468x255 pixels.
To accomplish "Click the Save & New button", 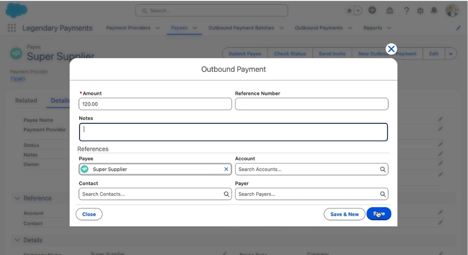I will [x=344, y=214].
